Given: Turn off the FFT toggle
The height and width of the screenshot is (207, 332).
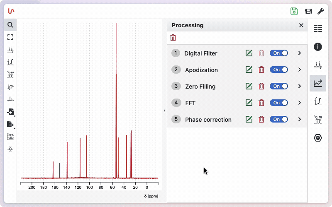Looking at the screenshot, I should click(x=278, y=103).
